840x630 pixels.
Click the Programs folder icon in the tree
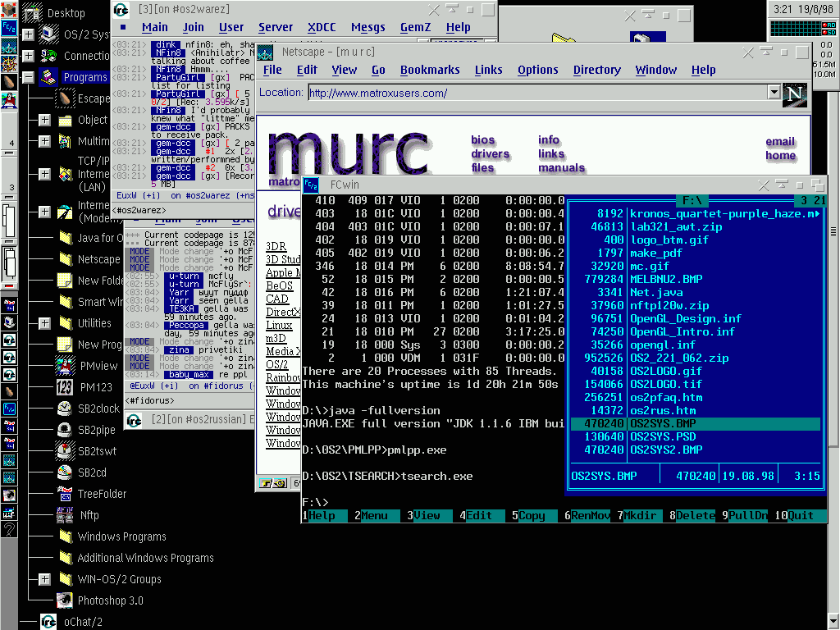[50, 77]
